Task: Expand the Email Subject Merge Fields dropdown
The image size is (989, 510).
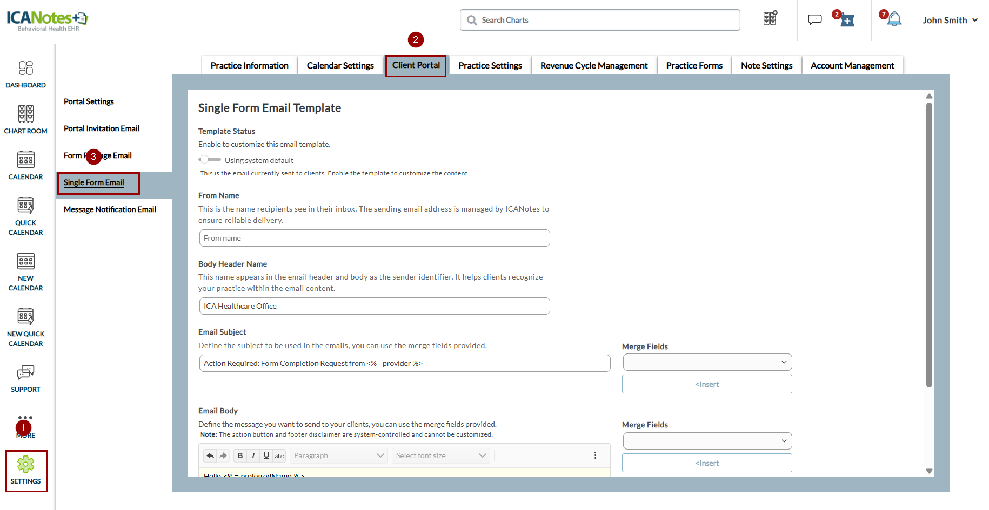Action: click(707, 362)
